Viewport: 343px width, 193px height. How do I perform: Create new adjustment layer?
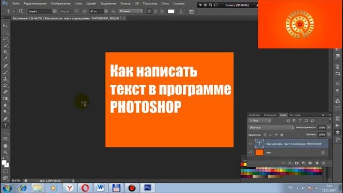(x=303, y=163)
